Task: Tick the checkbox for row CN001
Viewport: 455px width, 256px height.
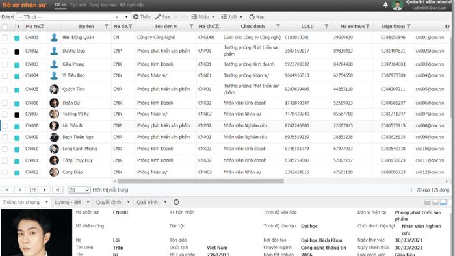Action: [5, 38]
